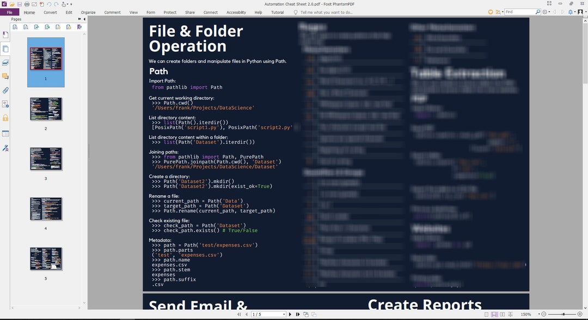Open the Attachments panel

point(5,90)
